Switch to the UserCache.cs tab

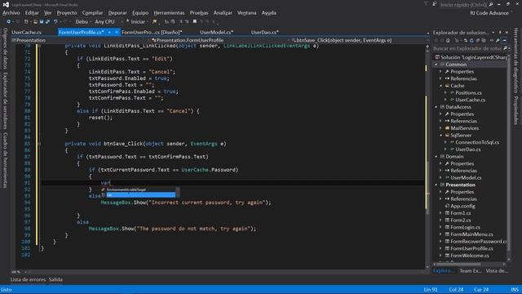tap(27, 33)
